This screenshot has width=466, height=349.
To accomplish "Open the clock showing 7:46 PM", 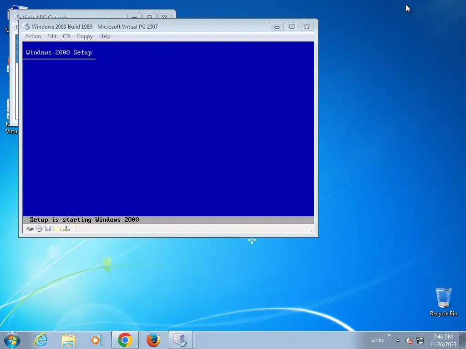I will tap(443, 340).
